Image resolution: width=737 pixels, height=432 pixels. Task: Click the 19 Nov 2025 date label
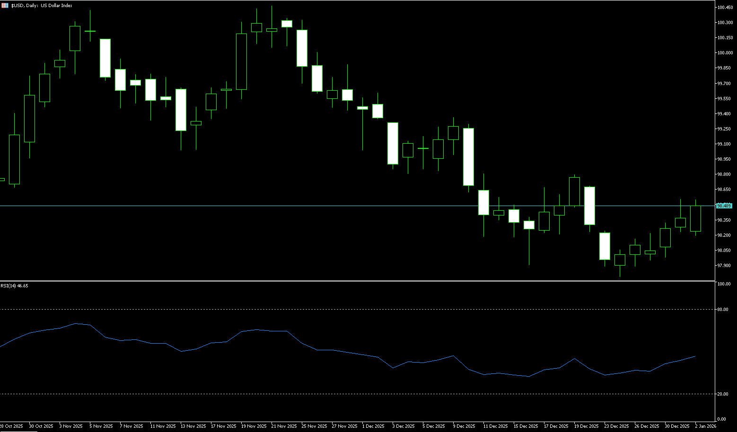pos(254,426)
